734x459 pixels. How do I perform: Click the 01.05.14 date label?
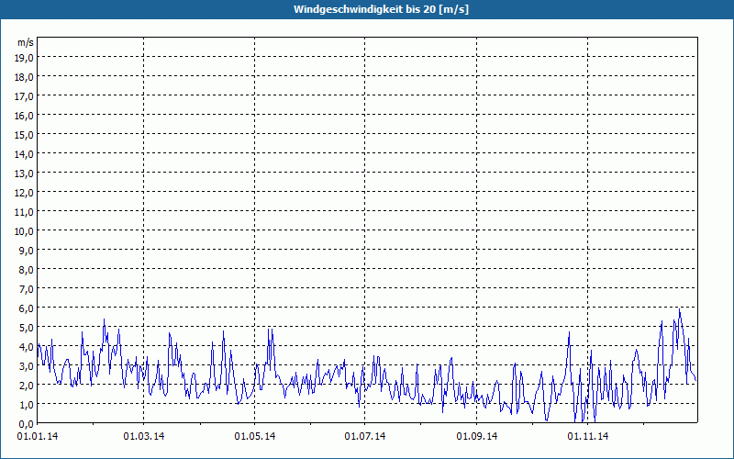255,436
